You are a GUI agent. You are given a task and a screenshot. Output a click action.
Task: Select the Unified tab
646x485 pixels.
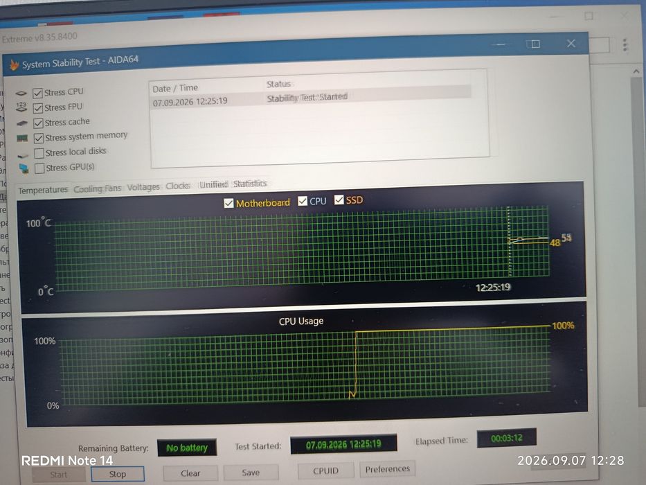(x=213, y=184)
